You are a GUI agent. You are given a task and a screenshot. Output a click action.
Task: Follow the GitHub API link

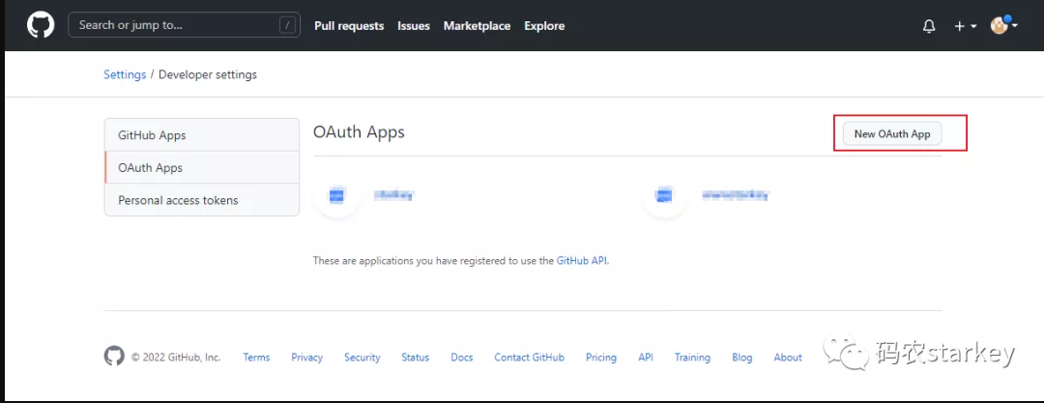point(582,261)
